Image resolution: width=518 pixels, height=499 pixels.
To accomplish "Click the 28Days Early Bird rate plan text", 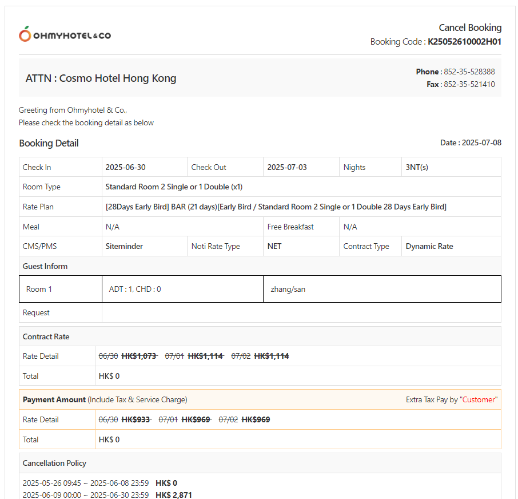I will (x=276, y=207).
